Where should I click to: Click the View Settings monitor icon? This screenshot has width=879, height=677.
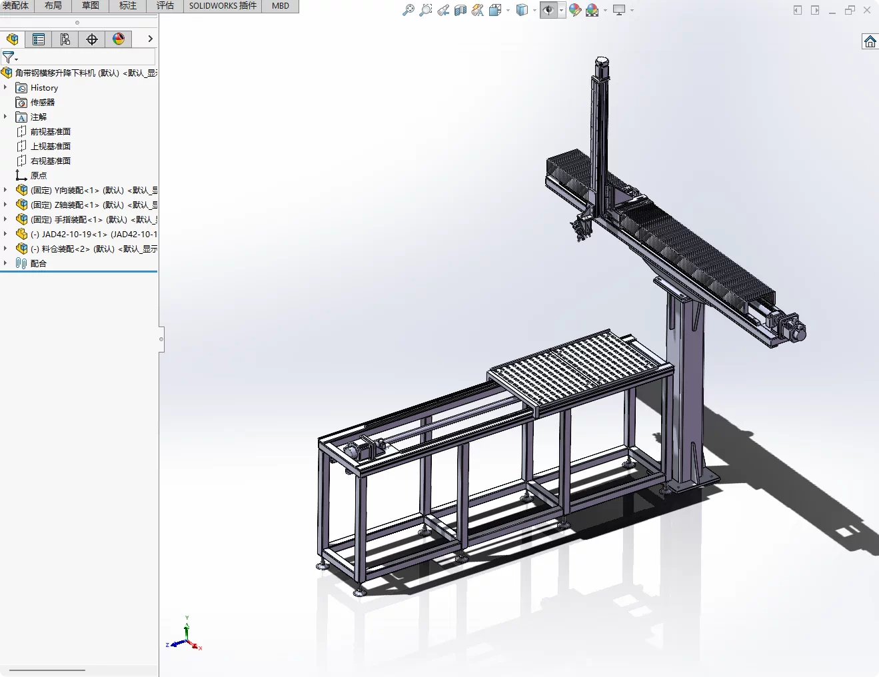pyautogui.click(x=619, y=10)
